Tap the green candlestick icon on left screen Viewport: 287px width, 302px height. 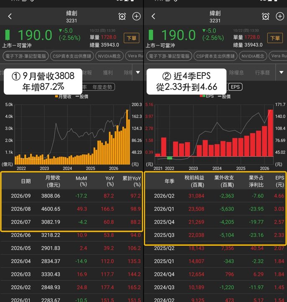(7, 35)
